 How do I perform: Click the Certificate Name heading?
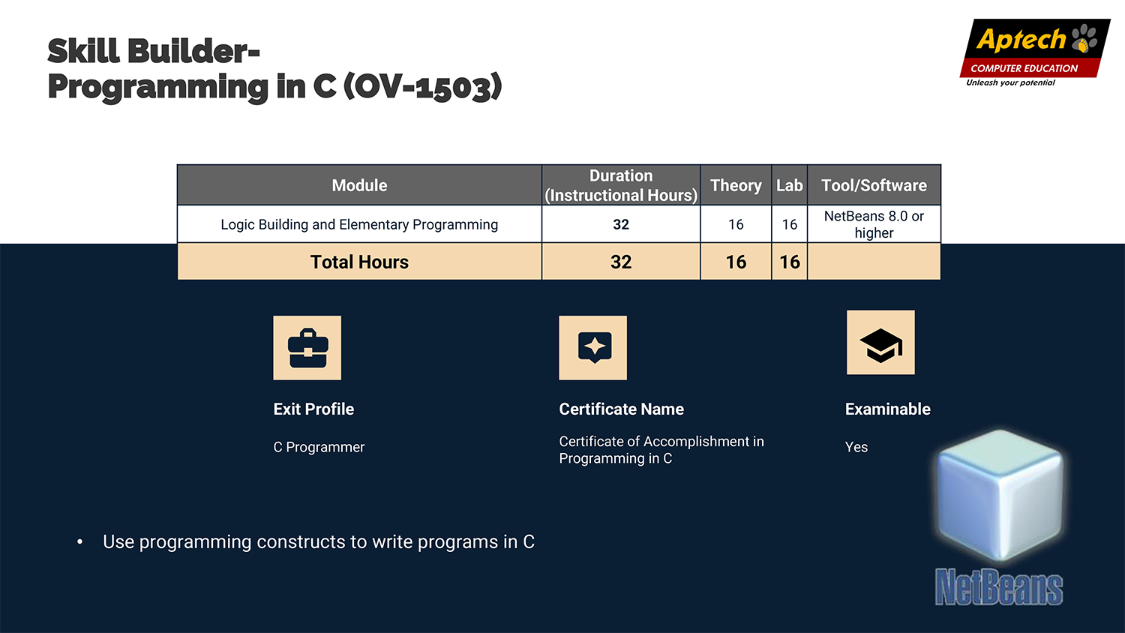pos(621,409)
